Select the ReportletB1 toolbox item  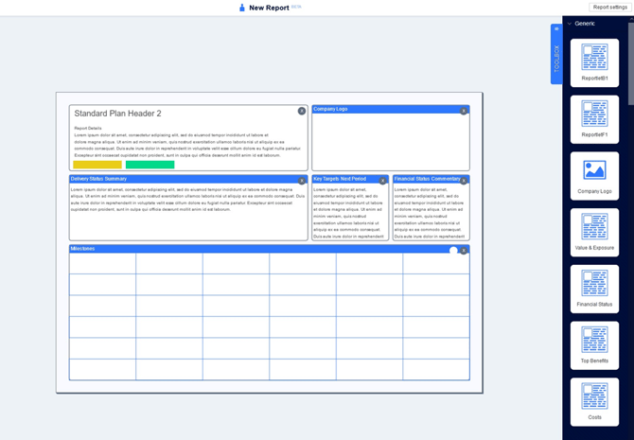click(594, 62)
